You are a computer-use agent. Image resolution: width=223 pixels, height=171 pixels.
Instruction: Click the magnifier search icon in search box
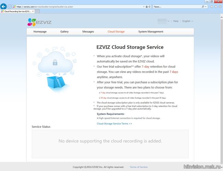[203, 7]
